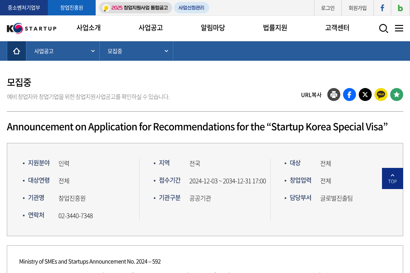
Task: Switch to the 창업진흥원 tab
Action: click(71, 8)
